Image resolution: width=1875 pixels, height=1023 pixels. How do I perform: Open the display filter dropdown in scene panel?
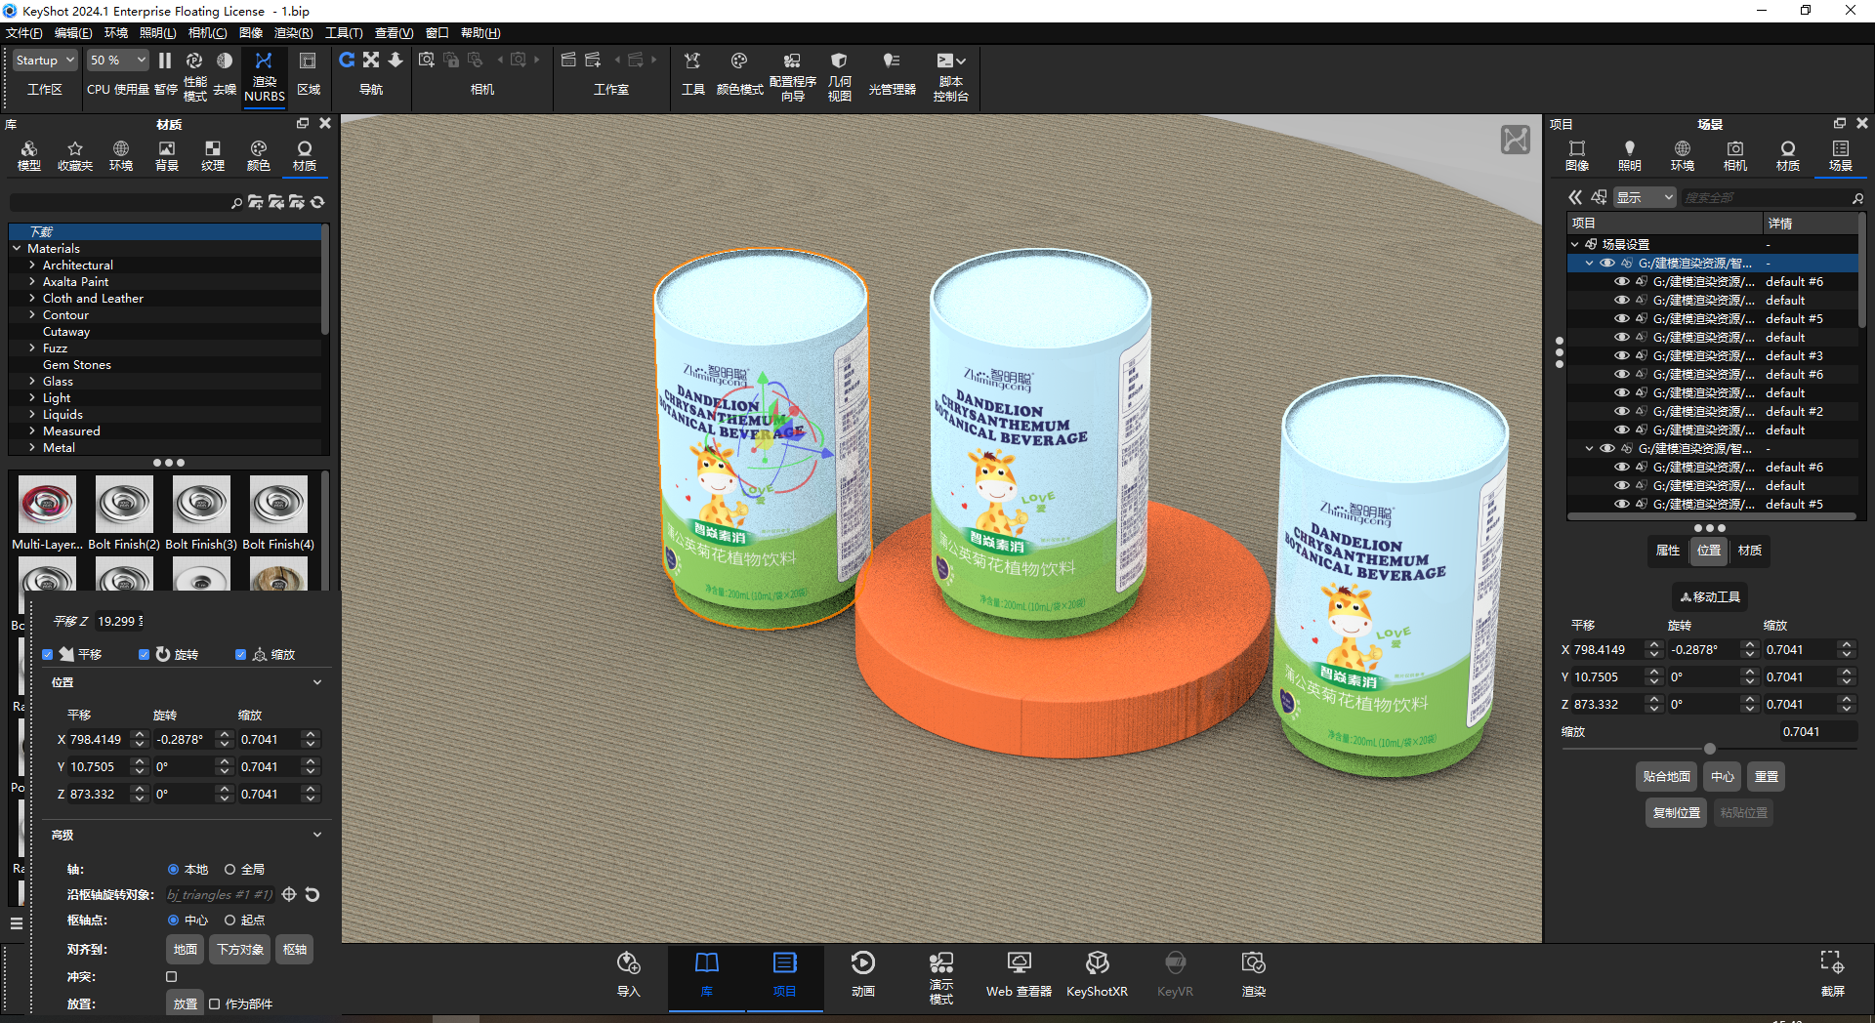pos(1646,197)
